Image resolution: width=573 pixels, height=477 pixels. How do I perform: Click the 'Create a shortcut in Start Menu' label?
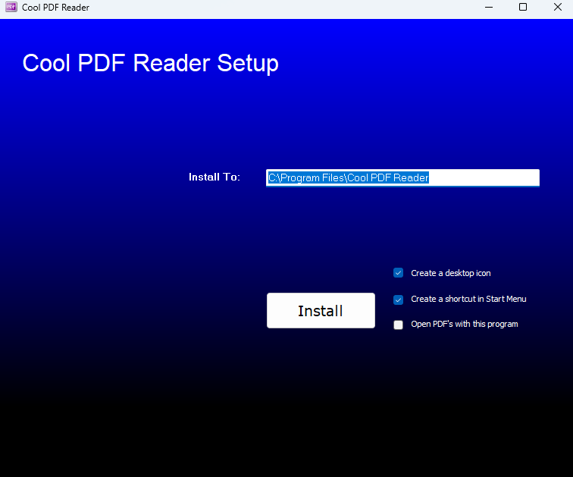click(x=468, y=299)
